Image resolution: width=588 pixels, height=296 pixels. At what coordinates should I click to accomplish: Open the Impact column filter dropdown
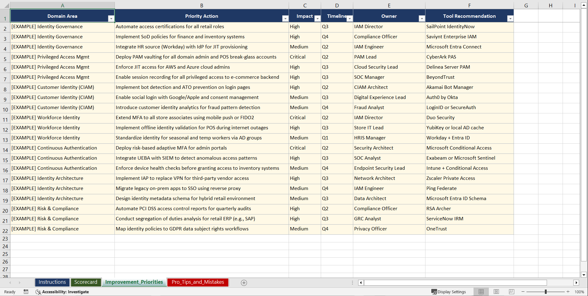coord(317,18)
